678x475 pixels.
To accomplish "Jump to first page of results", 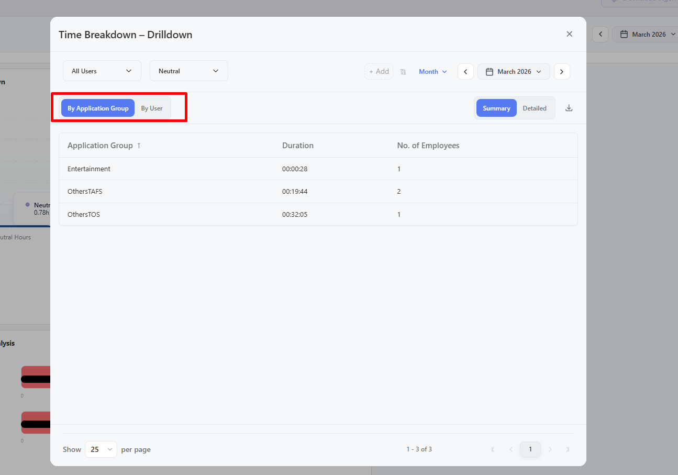I will pyautogui.click(x=493, y=449).
